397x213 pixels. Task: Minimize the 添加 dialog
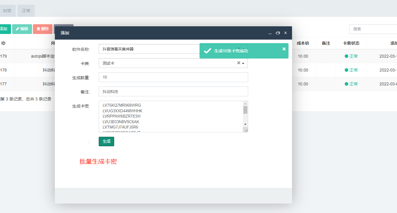(270, 33)
